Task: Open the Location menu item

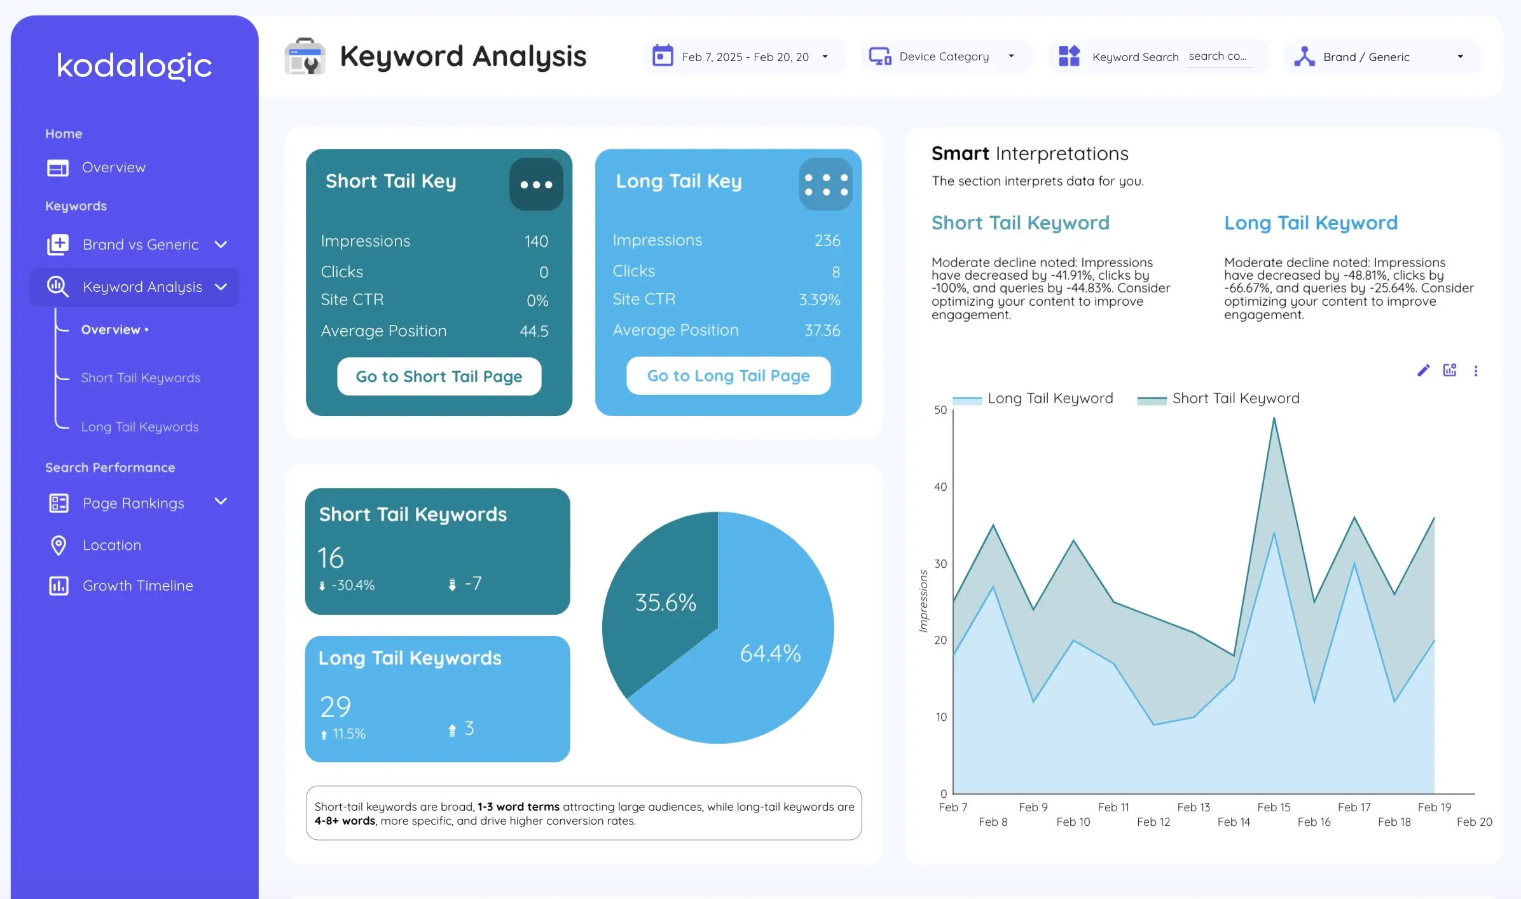Action: pos(112,545)
